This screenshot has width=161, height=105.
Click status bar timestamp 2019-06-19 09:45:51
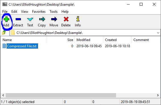135,102
